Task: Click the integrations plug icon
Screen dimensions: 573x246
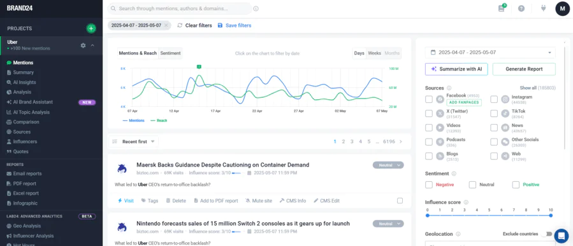Action: pyautogui.click(x=543, y=8)
